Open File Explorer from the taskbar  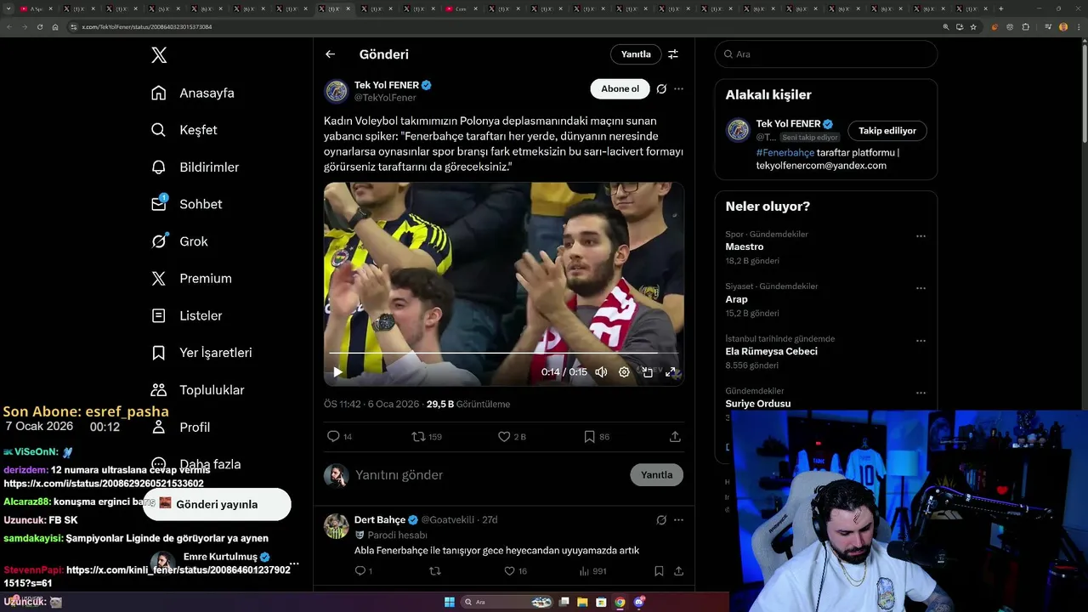(x=582, y=602)
